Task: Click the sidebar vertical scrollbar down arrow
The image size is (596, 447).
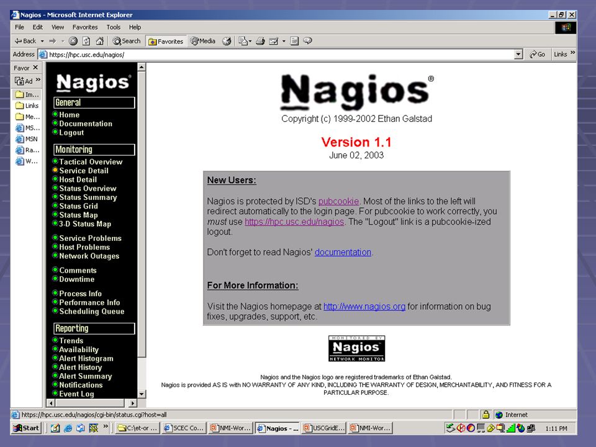Action: (142, 394)
